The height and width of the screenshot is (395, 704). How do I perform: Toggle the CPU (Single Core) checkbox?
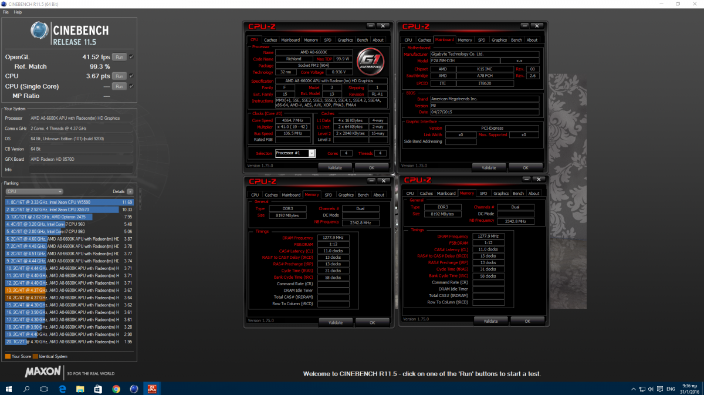coord(131,86)
